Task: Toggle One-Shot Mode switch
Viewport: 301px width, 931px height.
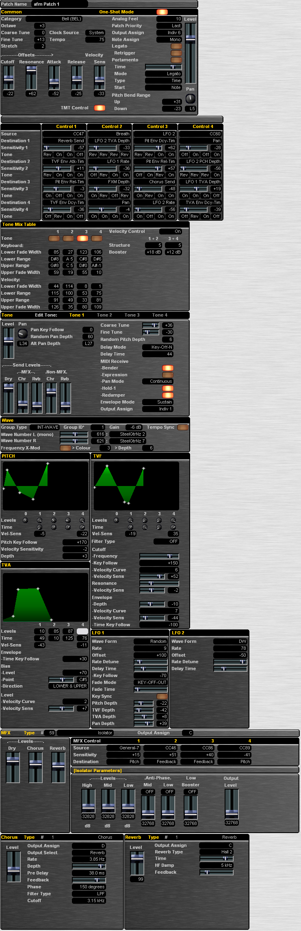Action: (162, 12)
